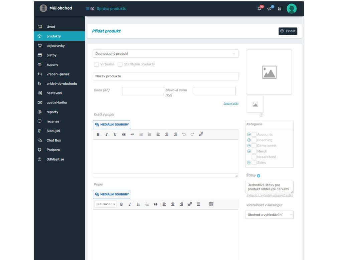342x260 pixels.
Task: Expand the Merch category subcategories
Action: point(249,152)
